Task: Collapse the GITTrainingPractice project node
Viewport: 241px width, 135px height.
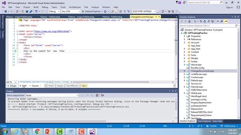Action: pyautogui.click(x=182, y=33)
